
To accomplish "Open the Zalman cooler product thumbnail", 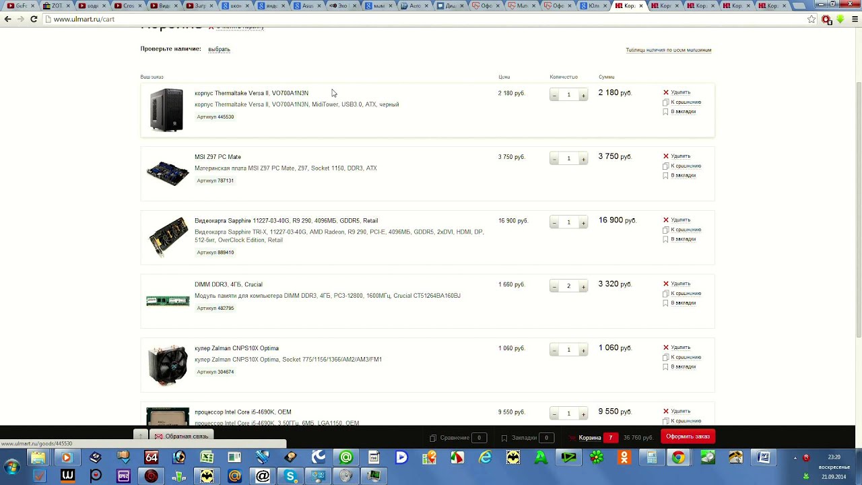I will point(168,364).
